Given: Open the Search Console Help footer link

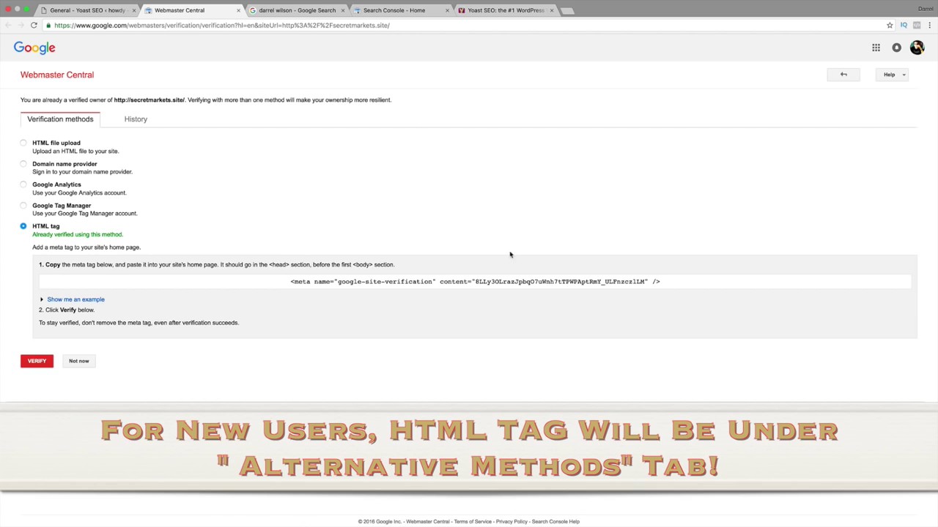Looking at the screenshot, I should (x=555, y=522).
